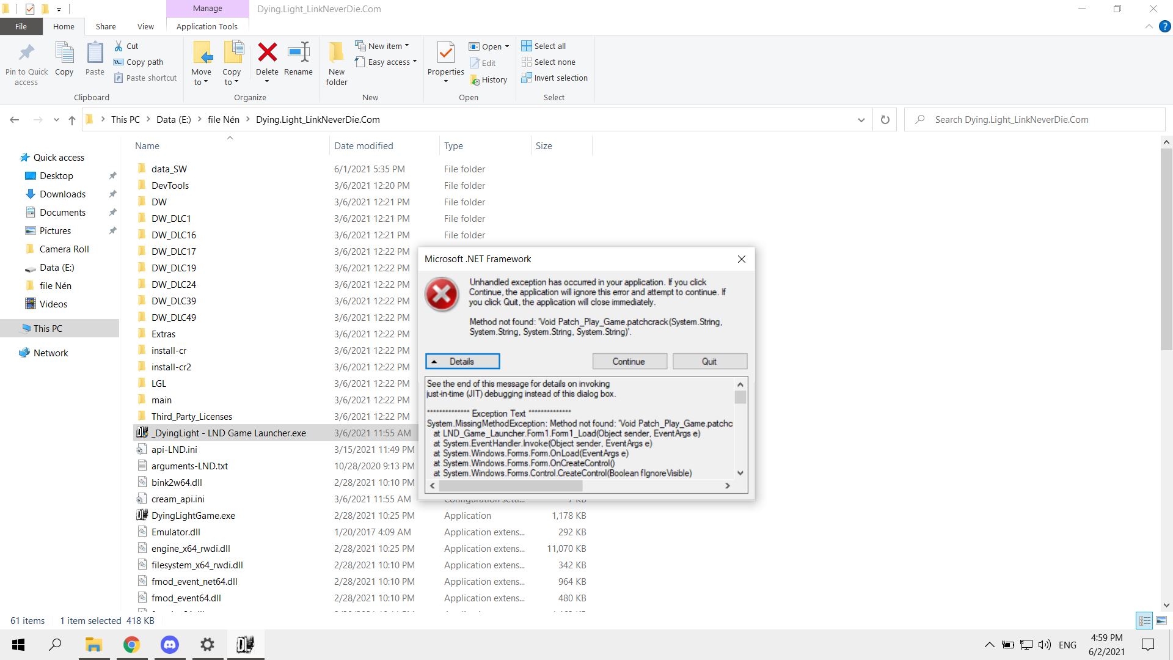Click the Details expander in error dialog
Screen dimensions: 1173x660
(x=462, y=361)
